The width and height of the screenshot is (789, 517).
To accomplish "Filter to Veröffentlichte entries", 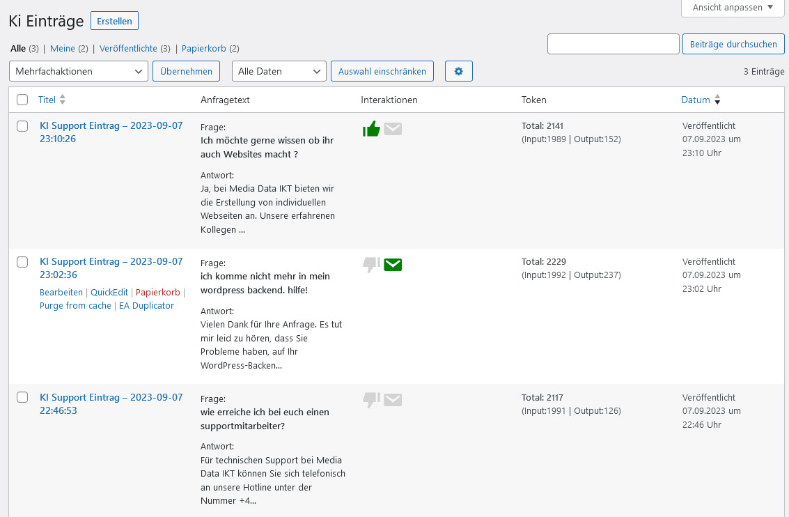I will pyautogui.click(x=128, y=48).
